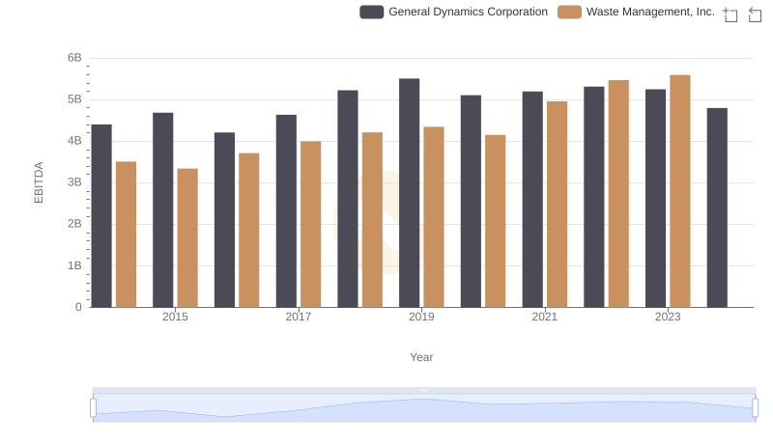The image size is (773, 445).
Task: Select General Dynamics bar for 2014
Action: (x=101, y=216)
